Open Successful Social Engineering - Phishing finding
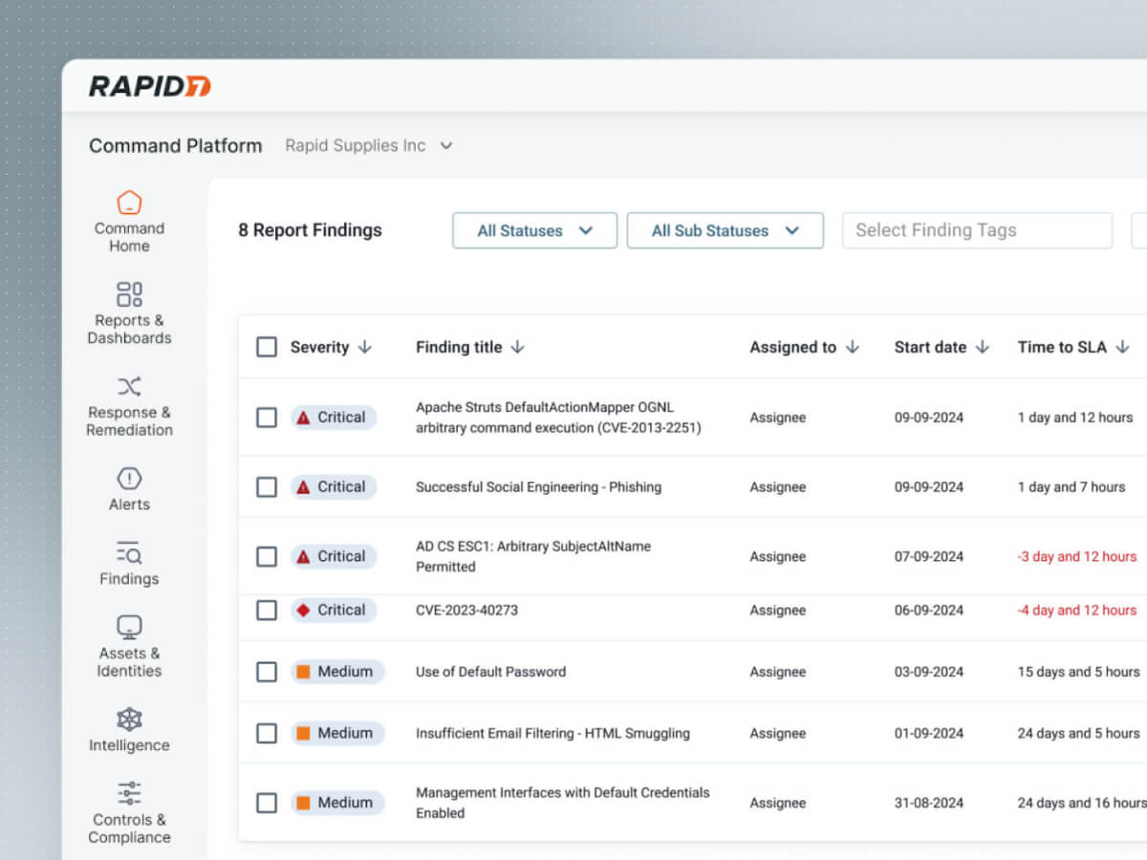The height and width of the screenshot is (860, 1147). pyautogui.click(x=538, y=486)
